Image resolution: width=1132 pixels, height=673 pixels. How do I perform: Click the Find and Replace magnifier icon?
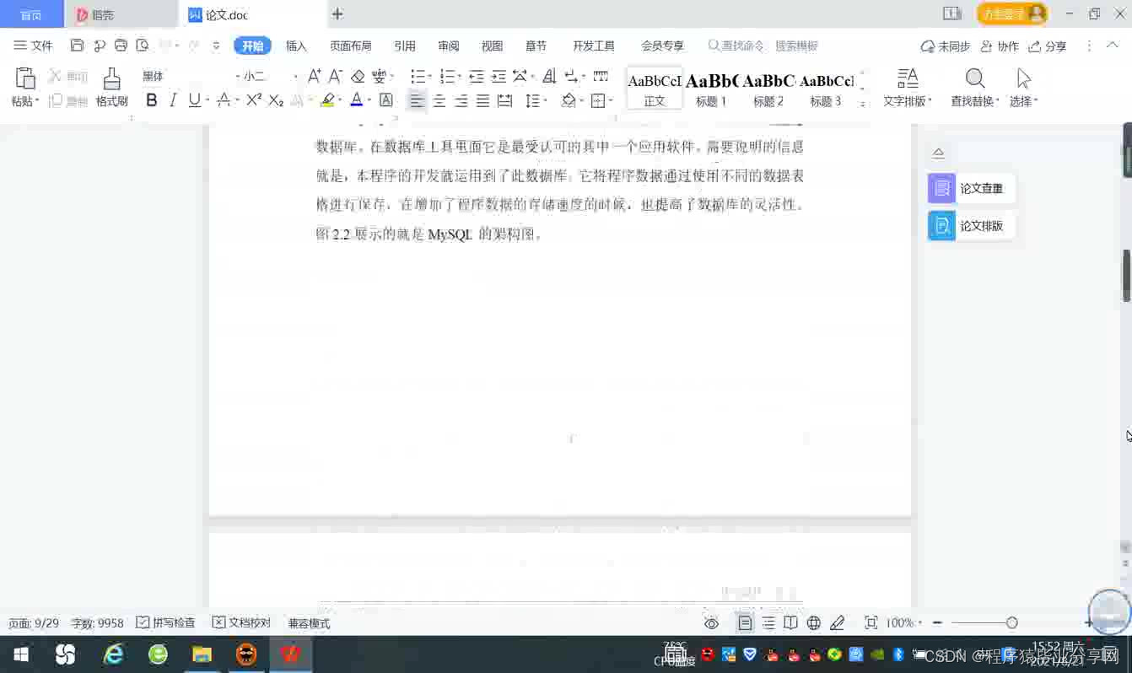tap(975, 78)
